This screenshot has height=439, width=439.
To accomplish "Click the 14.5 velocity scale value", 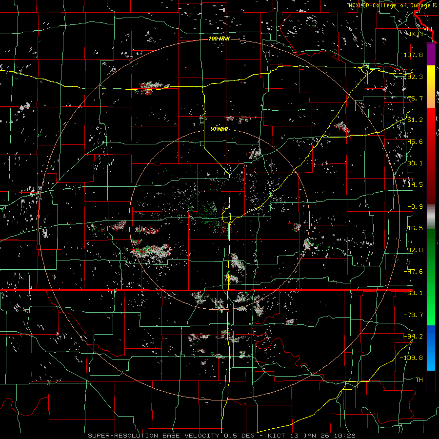I will click(x=415, y=185).
